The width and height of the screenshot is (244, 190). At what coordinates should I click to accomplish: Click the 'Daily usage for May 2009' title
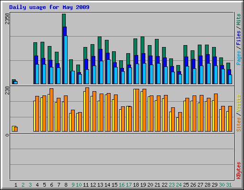pos(49,7)
